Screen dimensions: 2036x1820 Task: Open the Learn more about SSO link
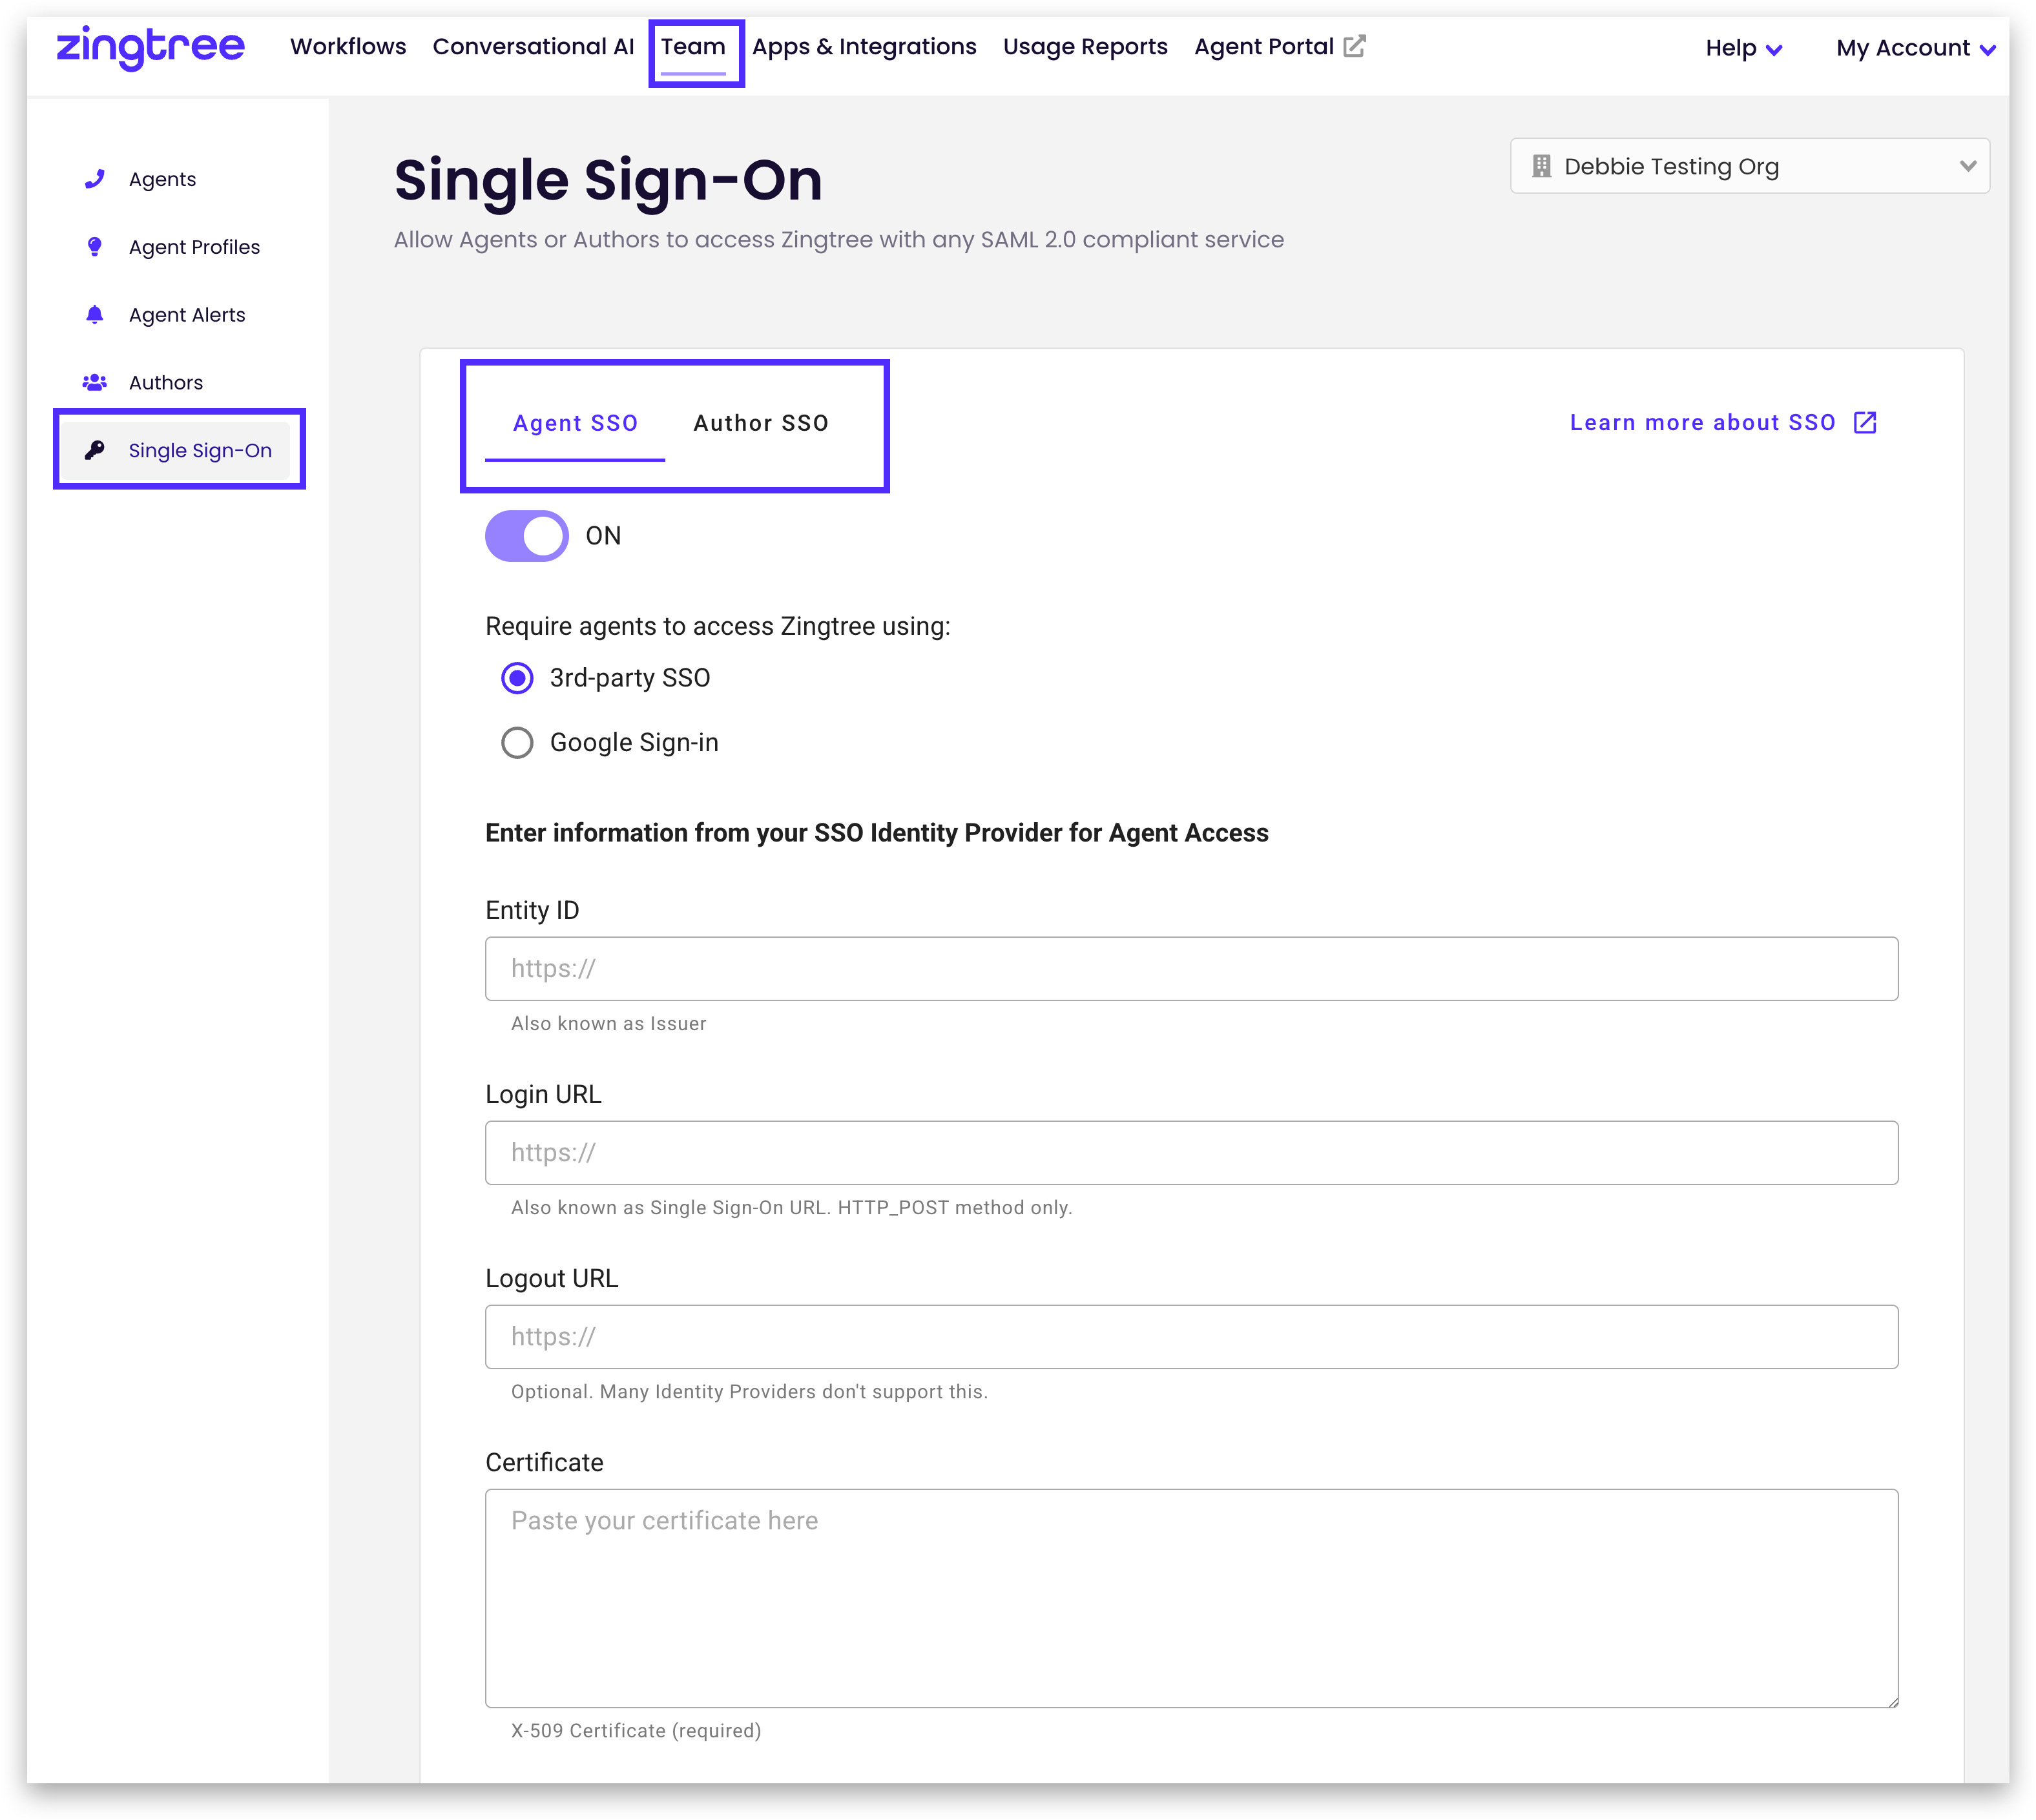pyautogui.click(x=1702, y=422)
